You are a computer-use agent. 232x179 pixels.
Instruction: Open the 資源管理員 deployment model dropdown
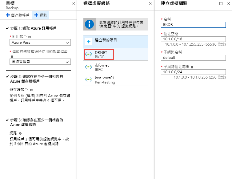coord(40,62)
